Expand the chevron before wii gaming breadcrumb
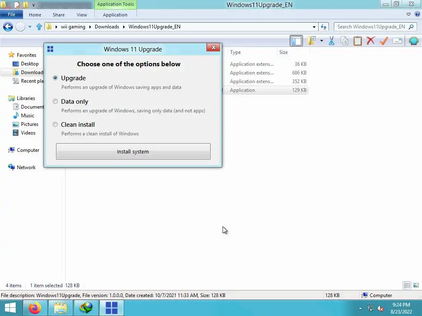 coord(56,27)
